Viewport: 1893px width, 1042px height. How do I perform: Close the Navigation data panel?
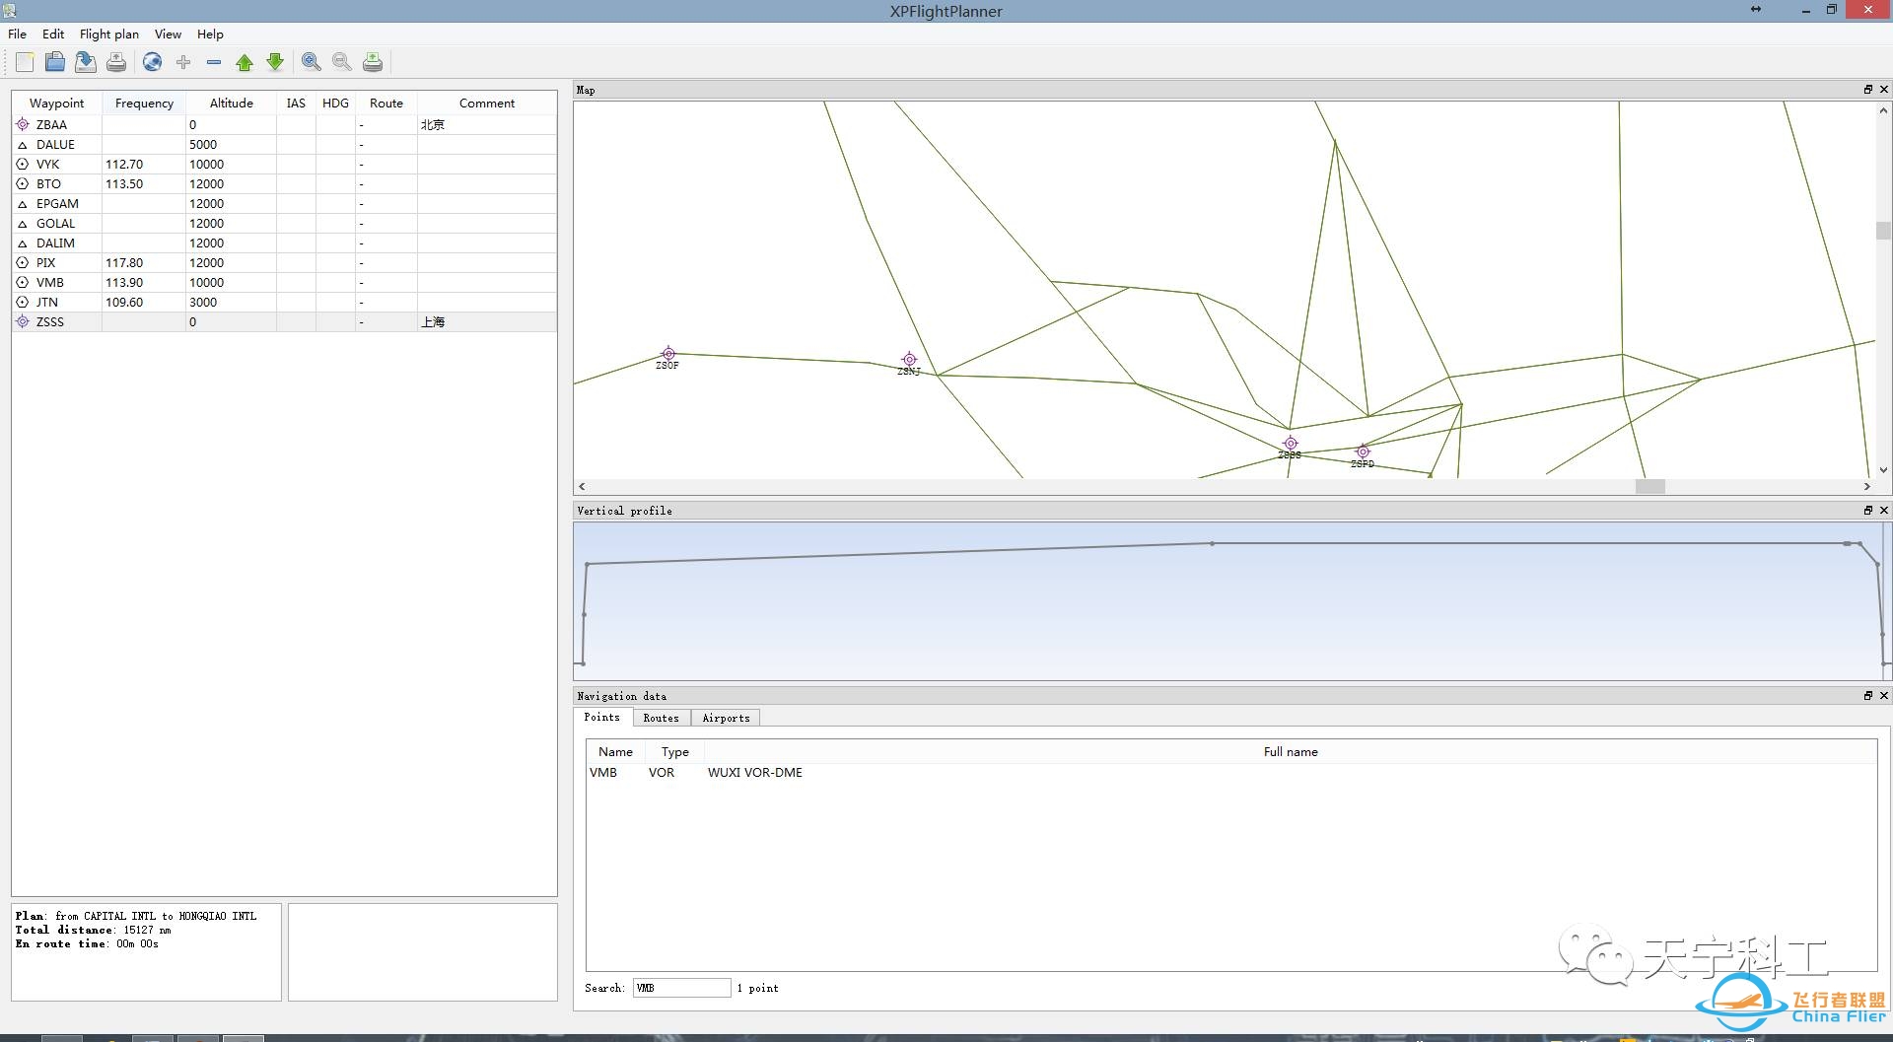[1884, 696]
